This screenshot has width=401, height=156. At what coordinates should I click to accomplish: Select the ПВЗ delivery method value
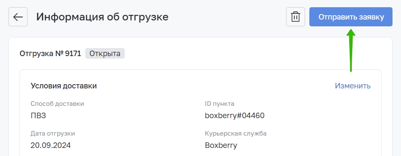38,116
